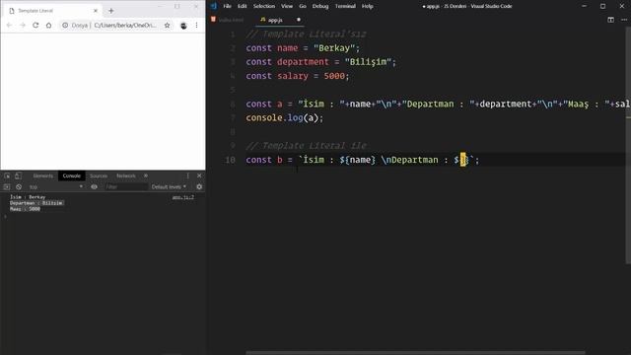Viewport: 631px width, 355px height.
Task: Click the console prompt arrow
Action: (5, 217)
